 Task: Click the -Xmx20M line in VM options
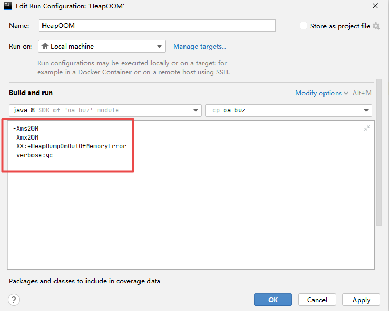26,137
